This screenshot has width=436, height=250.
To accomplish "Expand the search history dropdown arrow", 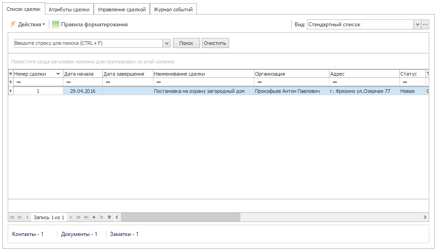I will coord(167,43).
